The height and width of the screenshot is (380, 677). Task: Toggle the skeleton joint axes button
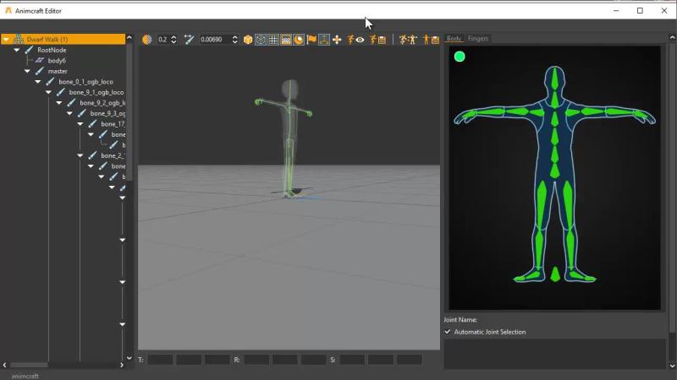(x=324, y=40)
